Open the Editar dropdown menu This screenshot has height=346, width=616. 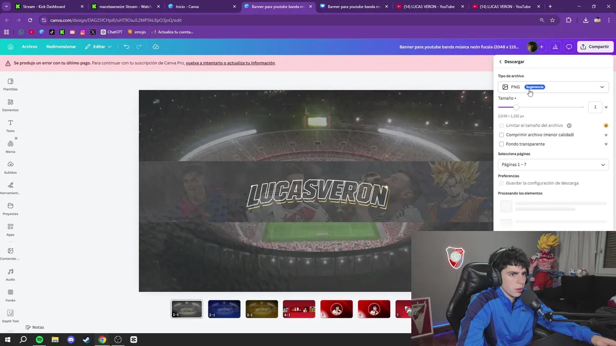click(x=98, y=47)
